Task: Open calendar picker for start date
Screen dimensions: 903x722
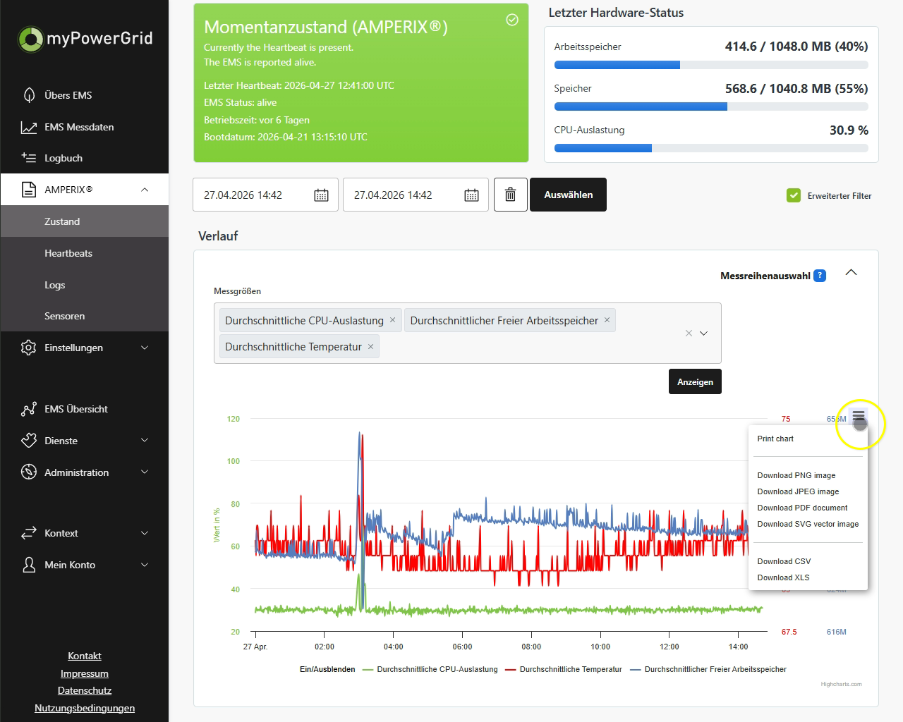Action: (321, 195)
